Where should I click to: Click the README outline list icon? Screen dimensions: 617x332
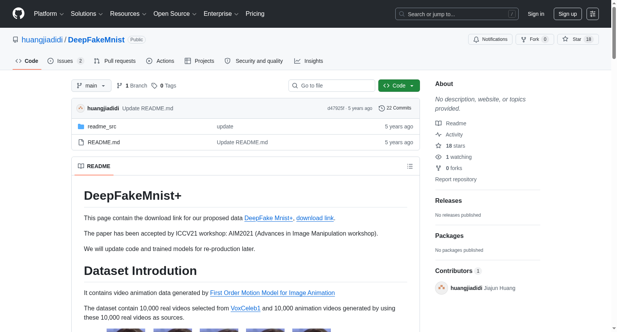(410, 166)
